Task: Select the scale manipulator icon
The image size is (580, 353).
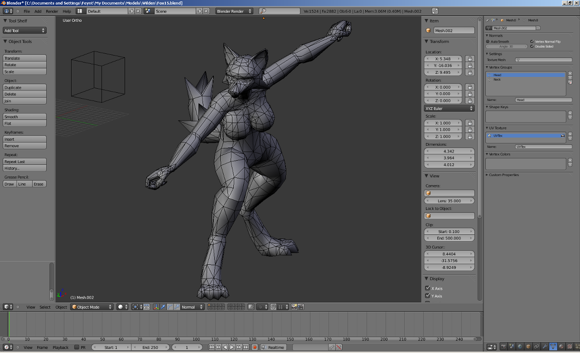Action: [x=177, y=307]
